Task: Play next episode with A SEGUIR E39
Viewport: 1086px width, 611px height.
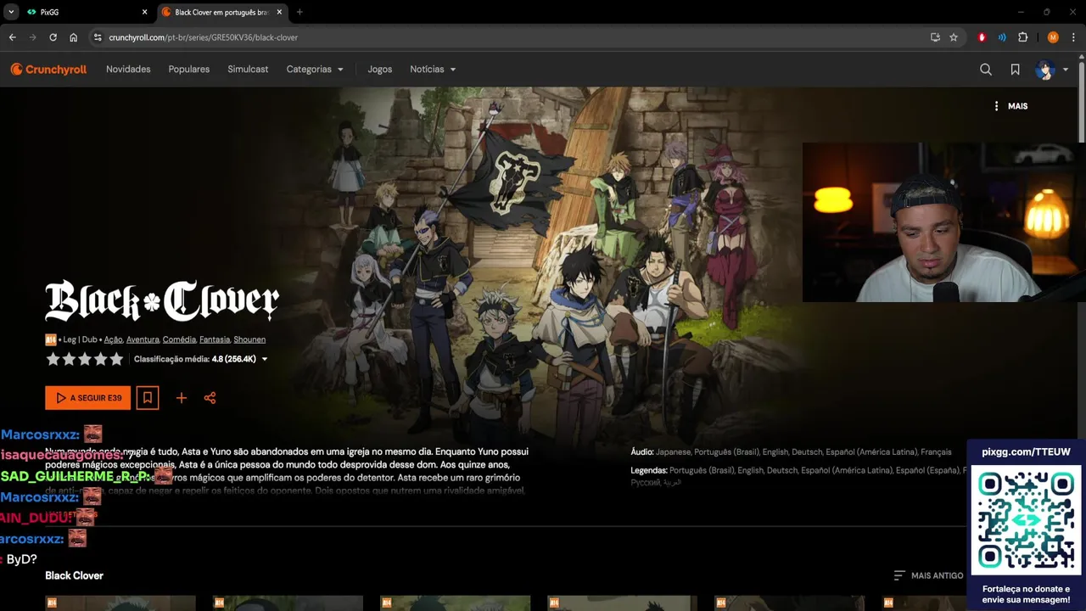Action: [x=88, y=398]
